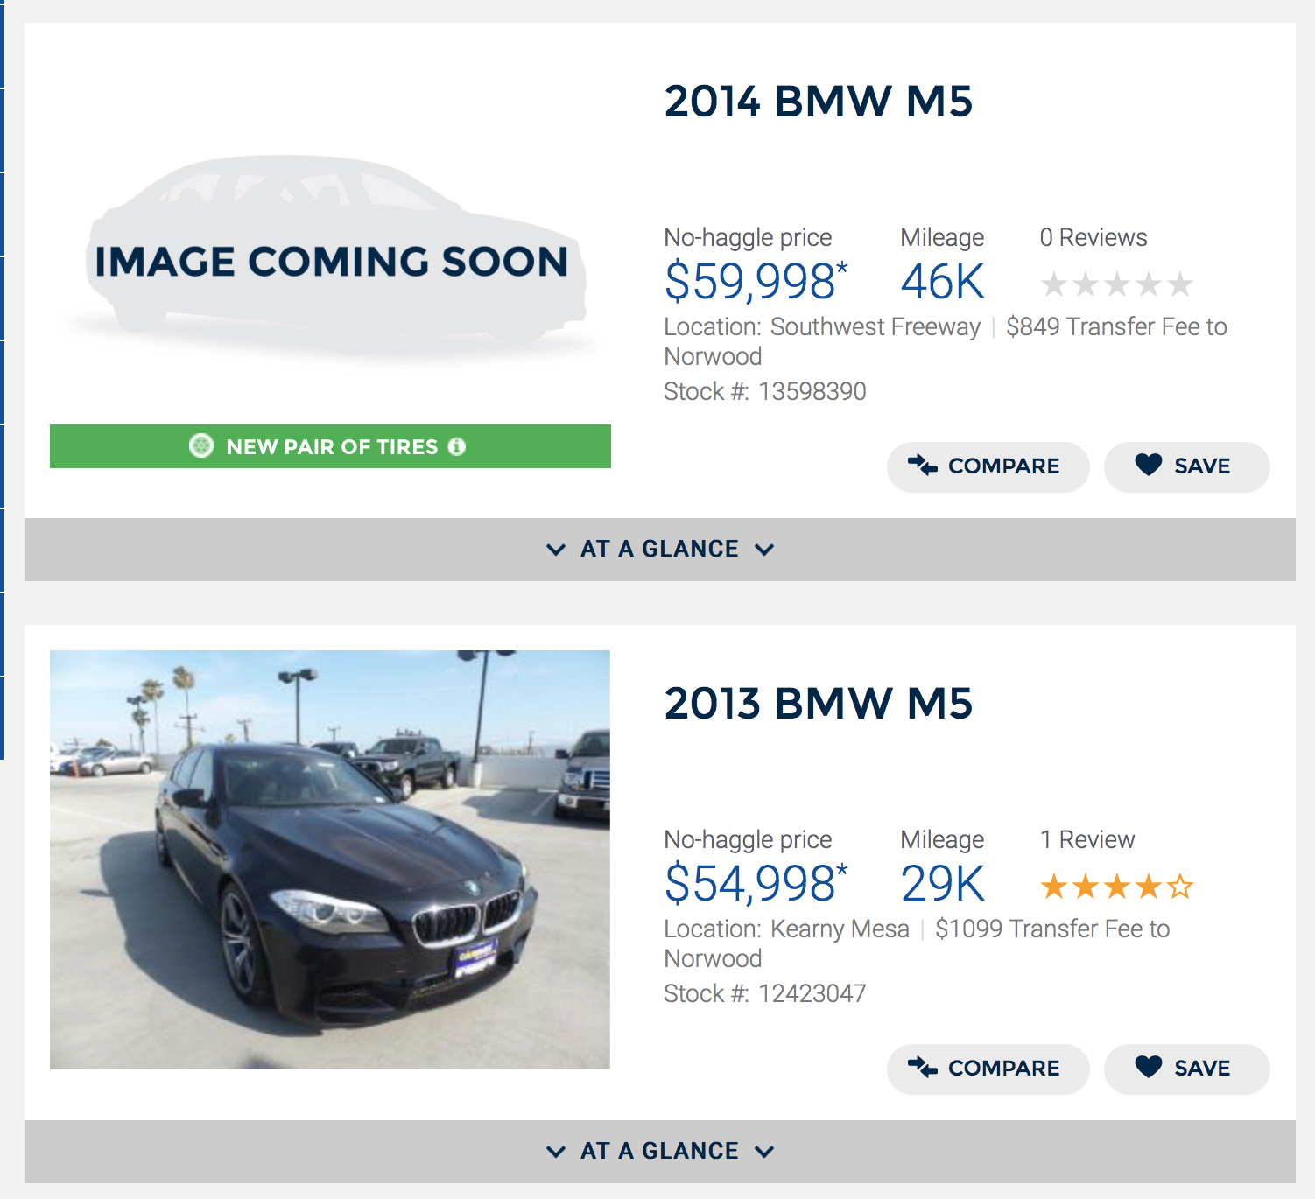The width and height of the screenshot is (1315, 1199).
Task: Compare the 2014 BMW M5
Action: click(988, 466)
